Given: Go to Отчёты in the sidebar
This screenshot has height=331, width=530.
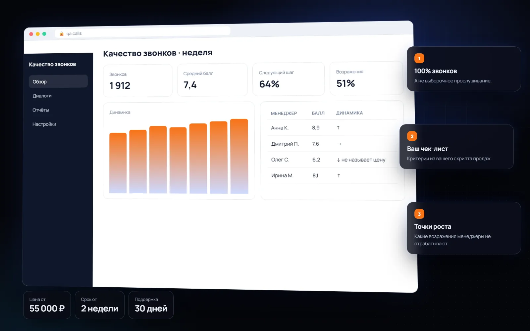Looking at the screenshot, I should click(x=41, y=110).
